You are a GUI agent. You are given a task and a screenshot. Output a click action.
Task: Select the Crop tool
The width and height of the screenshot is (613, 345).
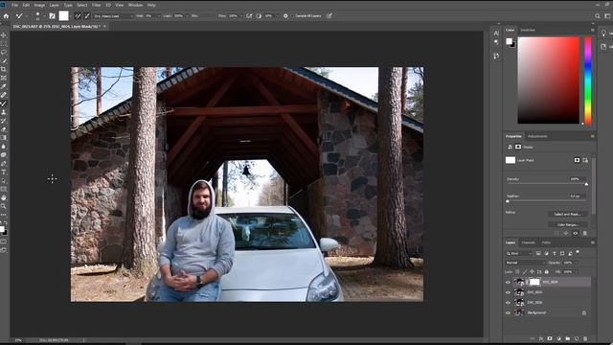[4, 69]
